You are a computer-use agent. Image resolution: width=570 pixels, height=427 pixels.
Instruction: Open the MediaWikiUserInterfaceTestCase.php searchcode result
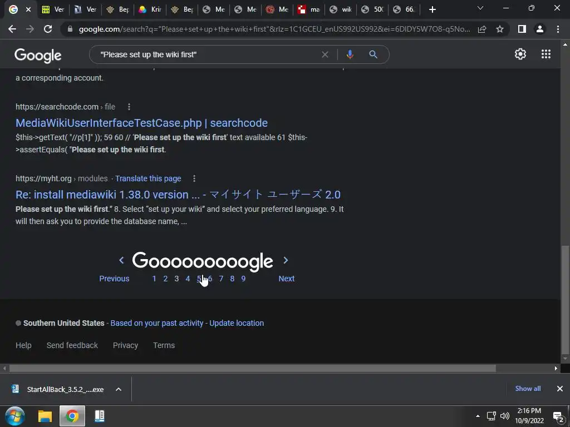pyautogui.click(x=141, y=123)
